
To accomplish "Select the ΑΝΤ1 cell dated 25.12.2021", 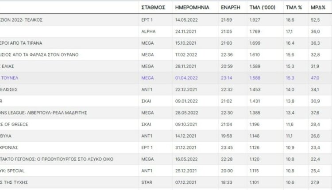I will pos(147,171).
